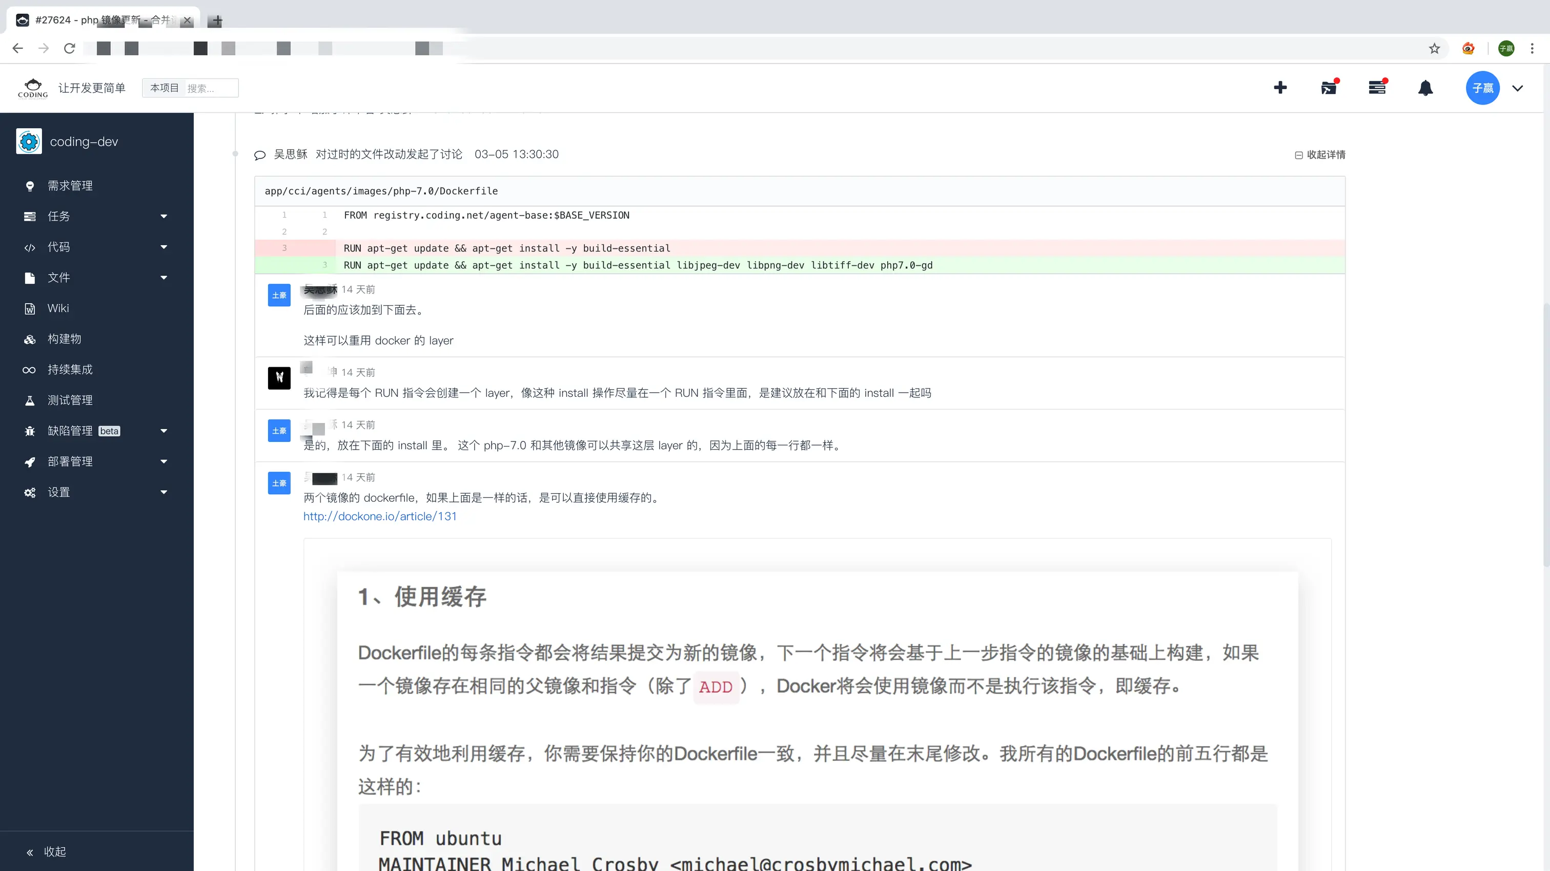Open 持续集成 in the sidebar
1550x871 pixels.
(x=70, y=369)
